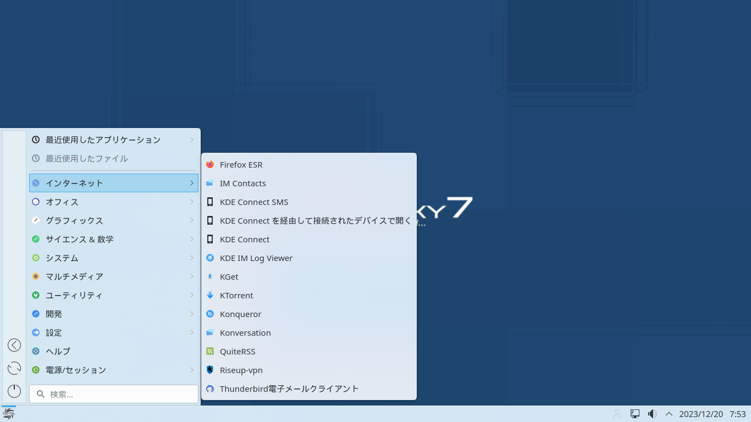751x422 pixels.
Task: Launch Konversation from the submenu
Action: pyautogui.click(x=309, y=332)
